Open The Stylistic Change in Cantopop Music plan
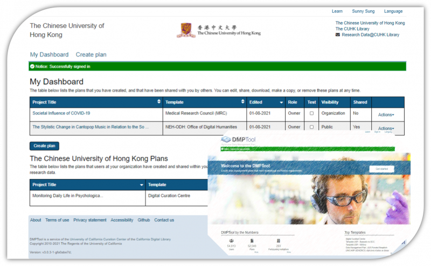Screen dimensions: 431x266 point(91,127)
